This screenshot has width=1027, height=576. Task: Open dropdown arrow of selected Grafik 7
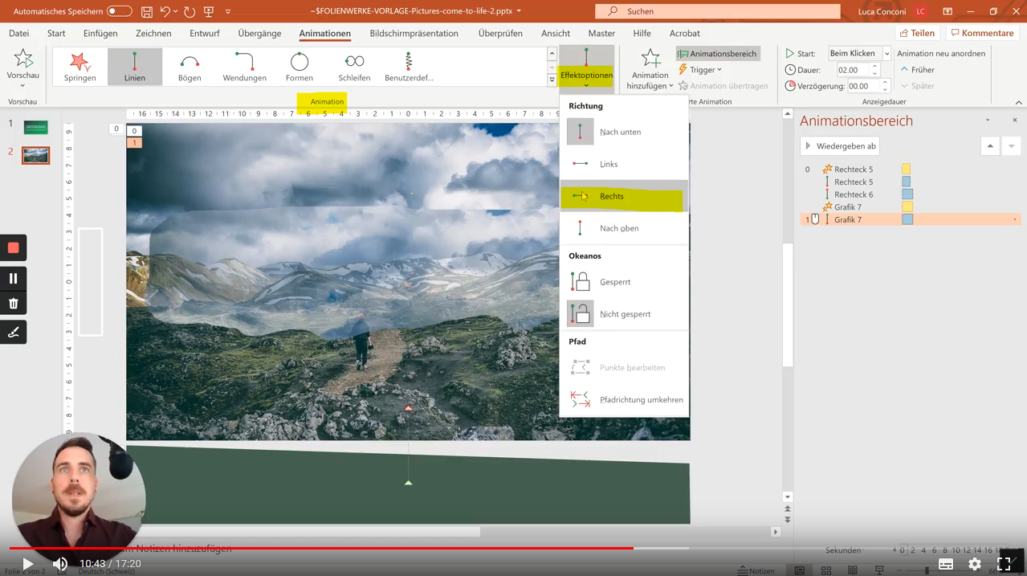1014,219
